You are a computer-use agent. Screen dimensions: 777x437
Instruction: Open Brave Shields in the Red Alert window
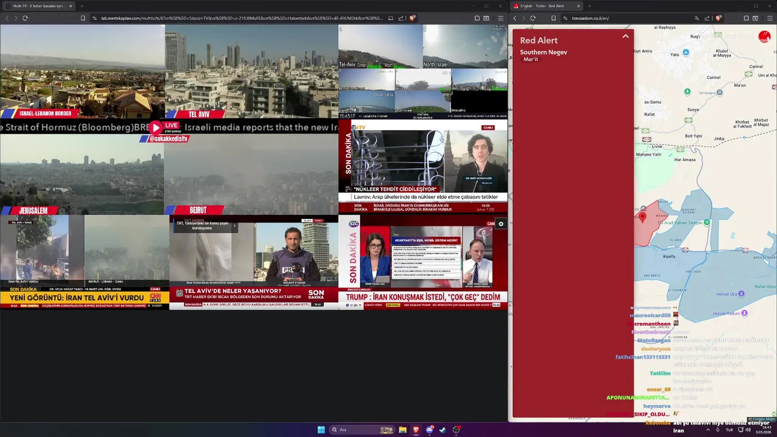point(718,18)
